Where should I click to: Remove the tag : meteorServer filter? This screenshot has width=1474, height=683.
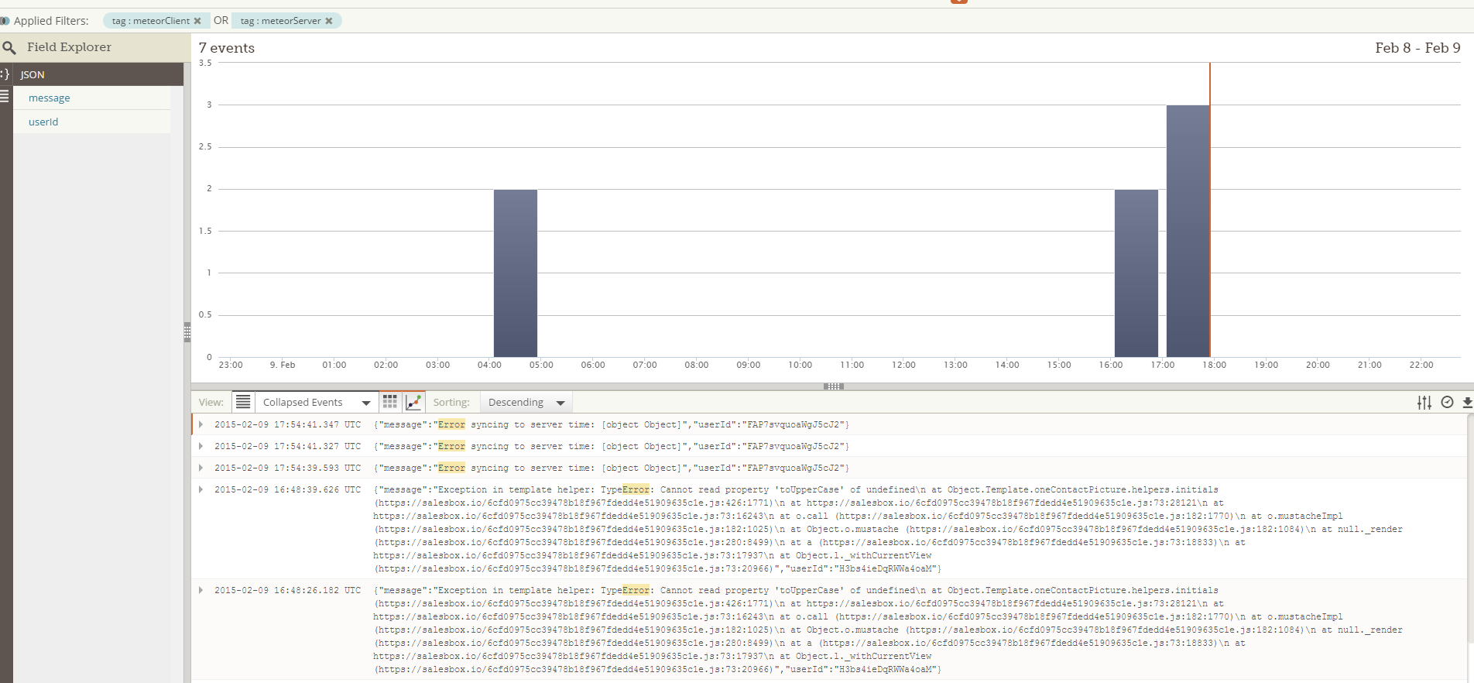pyautogui.click(x=329, y=21)
